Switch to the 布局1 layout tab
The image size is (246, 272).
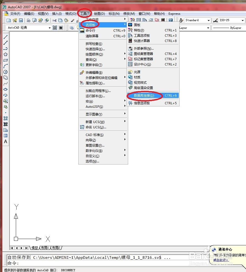(45, 248)
